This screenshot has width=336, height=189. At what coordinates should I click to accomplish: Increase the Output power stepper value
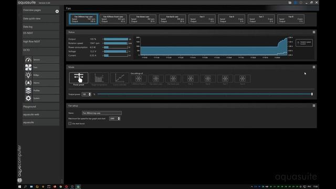point(90,93)
